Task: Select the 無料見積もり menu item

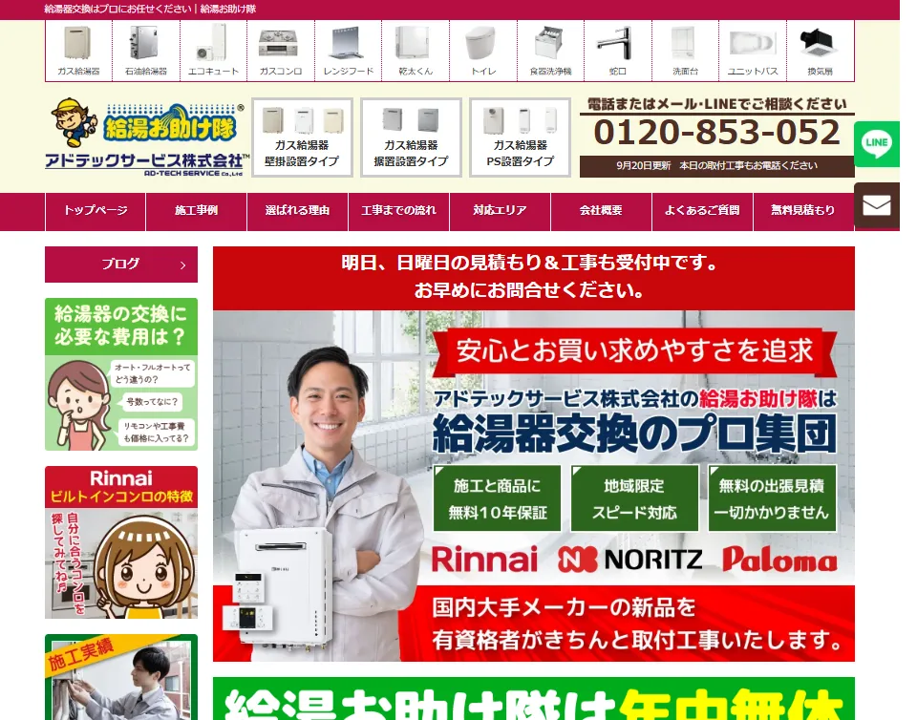Action: 802,211
